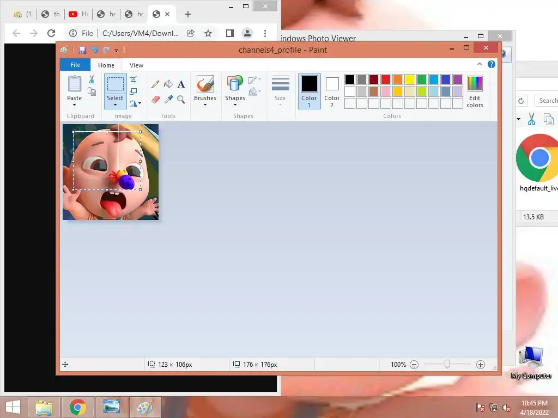Select the Magnifier tool
Screen dimensions: 558x418
(181, 99)
